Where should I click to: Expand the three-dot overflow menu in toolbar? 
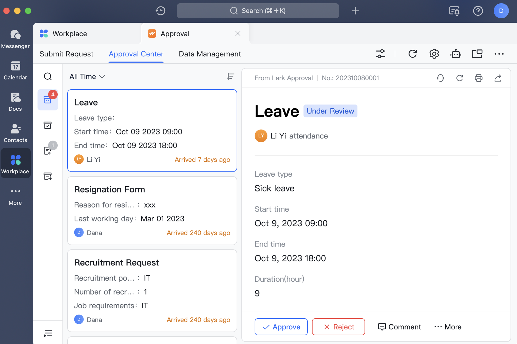pyautogui.click(x=499, y=54)
